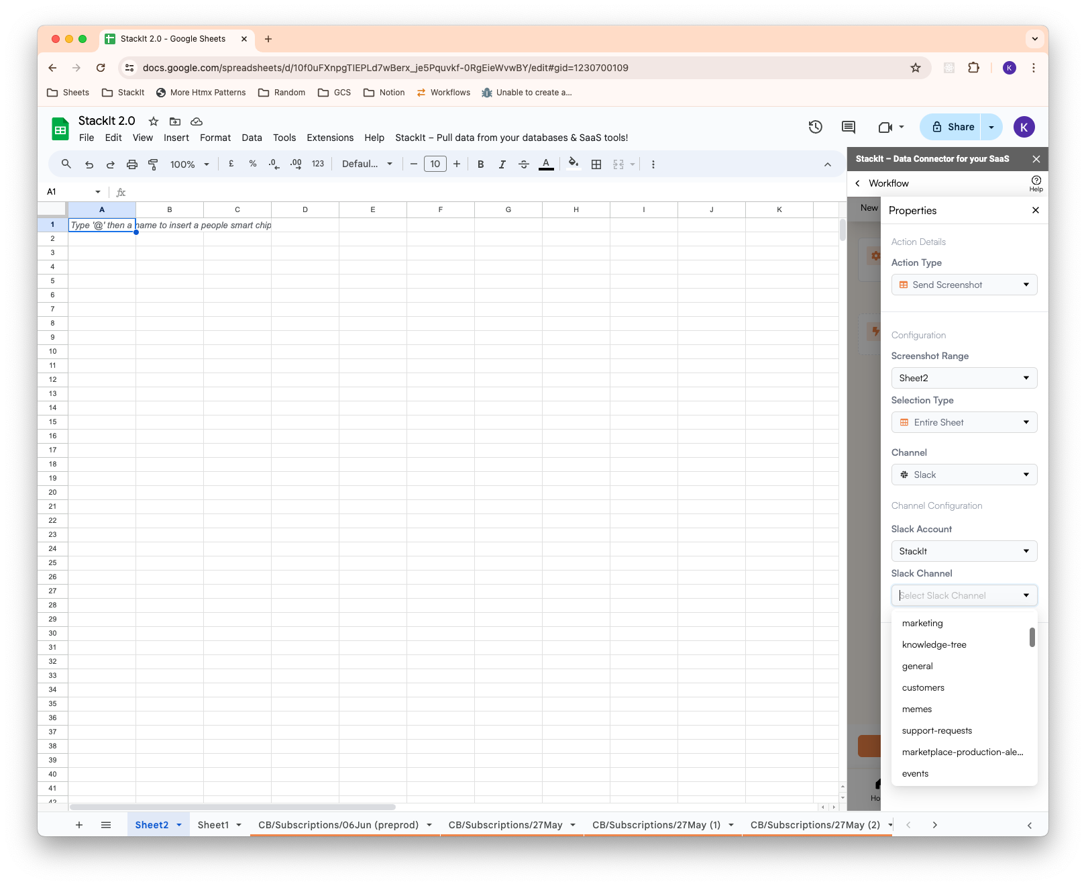The height and width of the screenshot is (886, 1086).
Task: Collapse the toolbar with the up chevron
Action: [x=828, y=164]
